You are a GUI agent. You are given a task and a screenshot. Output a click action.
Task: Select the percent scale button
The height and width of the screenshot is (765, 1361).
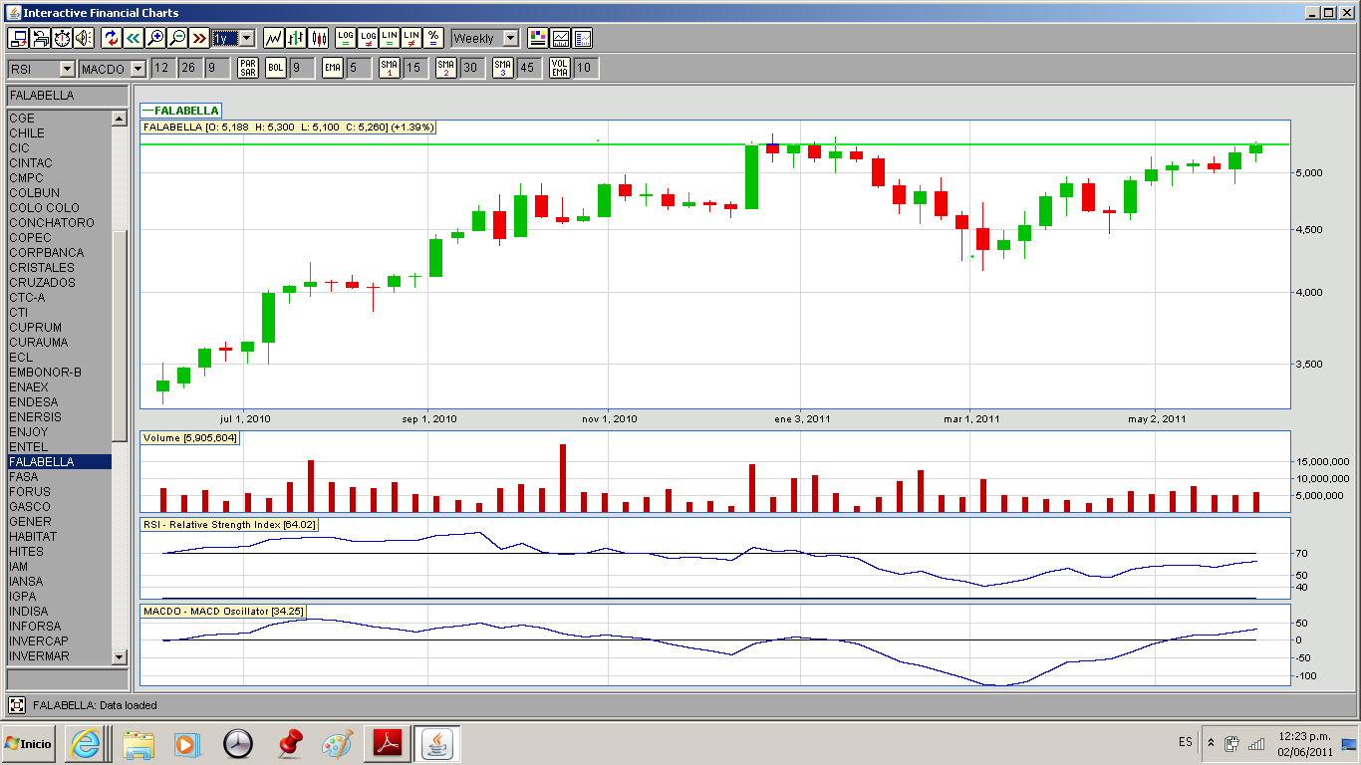433,39
